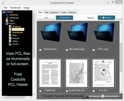Sort files by Name button

coord(106,18)
